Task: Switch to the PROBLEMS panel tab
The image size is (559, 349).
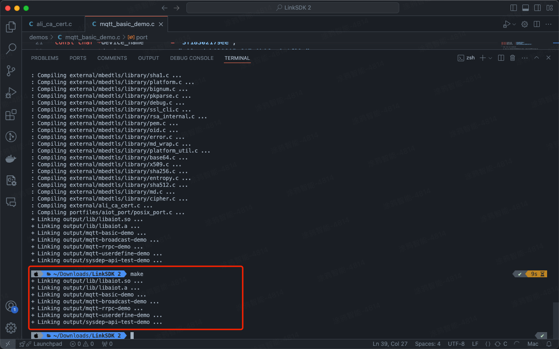Action: (45, 58)
